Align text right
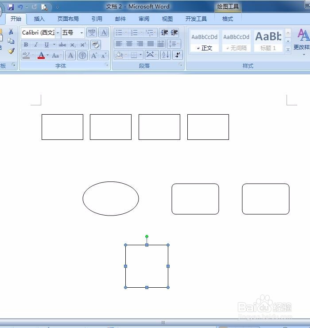This screenshot has height=328, width=310. [140, 44]
